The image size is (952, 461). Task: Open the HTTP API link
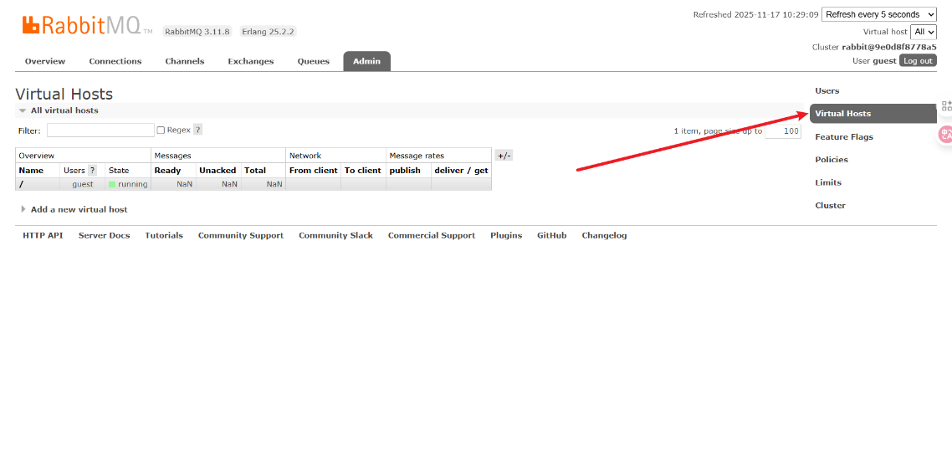click(43, 236)
